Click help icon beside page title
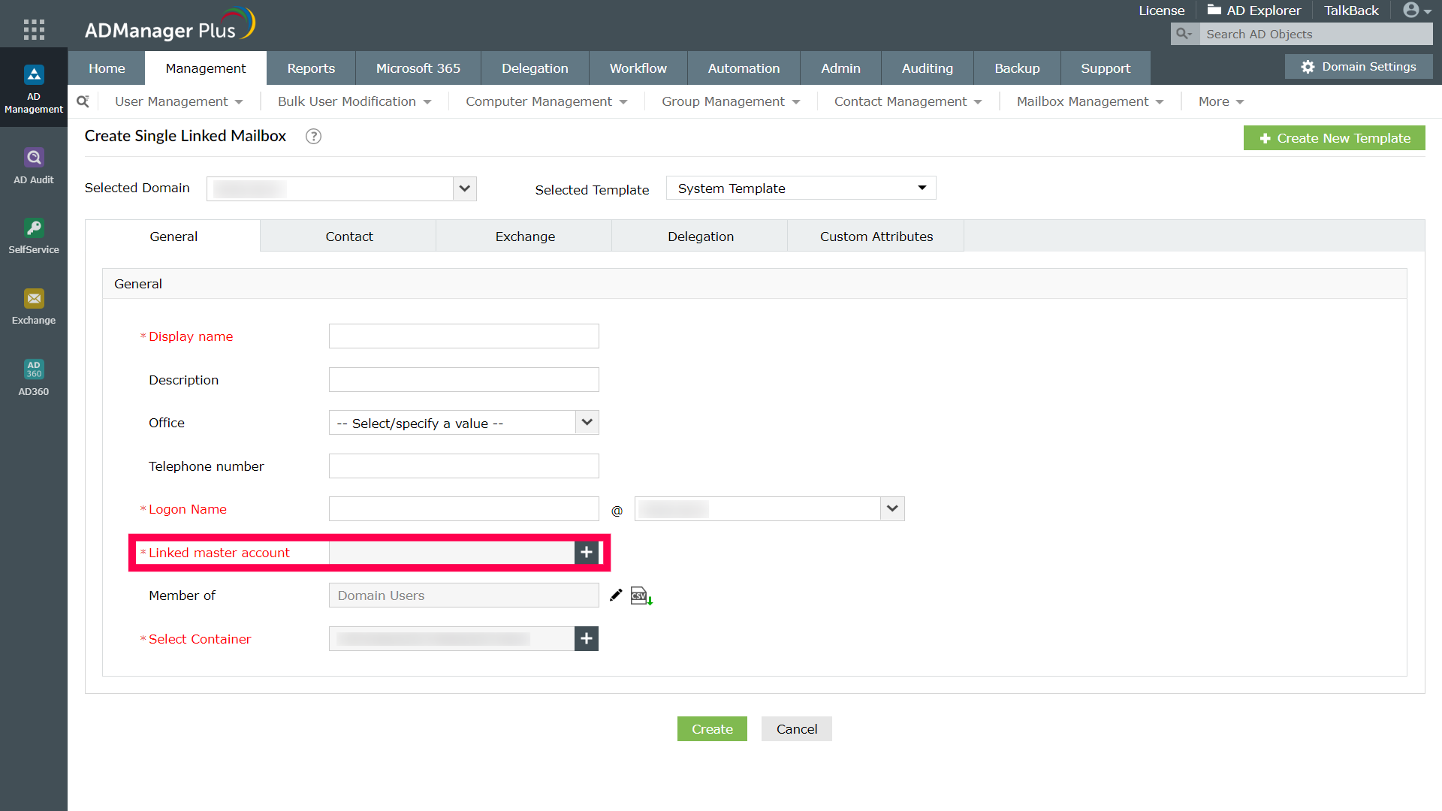The image size is (1442, 811). pos(313,136)
